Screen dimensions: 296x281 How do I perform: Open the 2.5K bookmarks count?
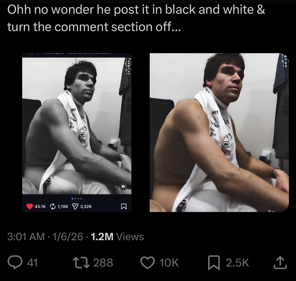(237, 263)
